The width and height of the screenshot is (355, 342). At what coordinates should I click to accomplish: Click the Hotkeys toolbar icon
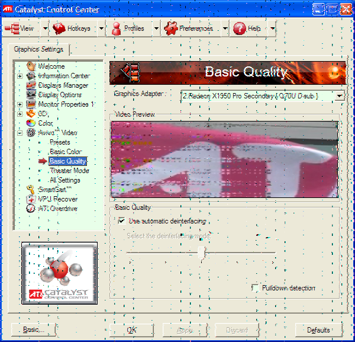click(59, 28)
